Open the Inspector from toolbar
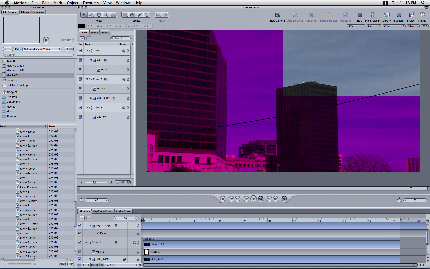 399,15
